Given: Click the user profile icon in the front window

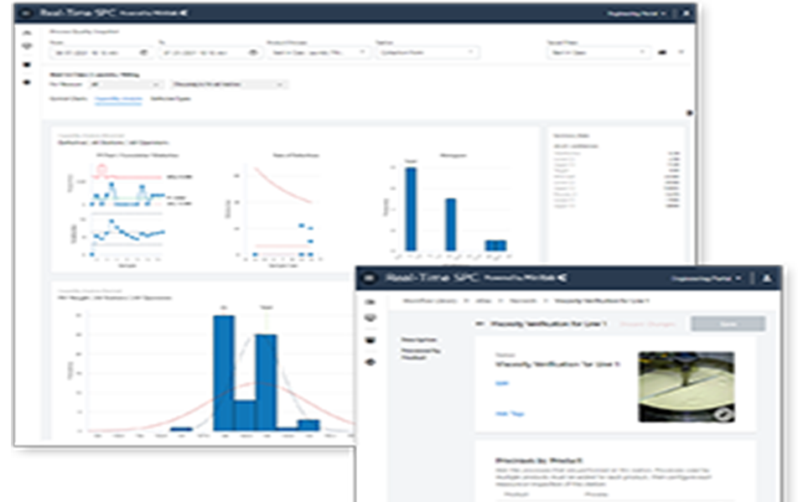Looking at the screenshot, I should point(766,278).
